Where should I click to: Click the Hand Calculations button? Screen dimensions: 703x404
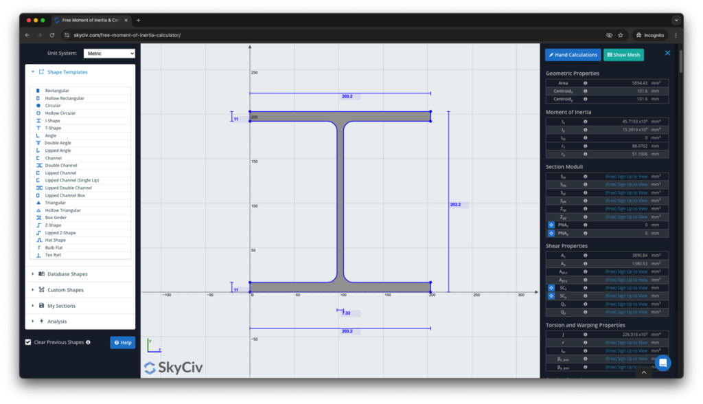pos(573,54)
